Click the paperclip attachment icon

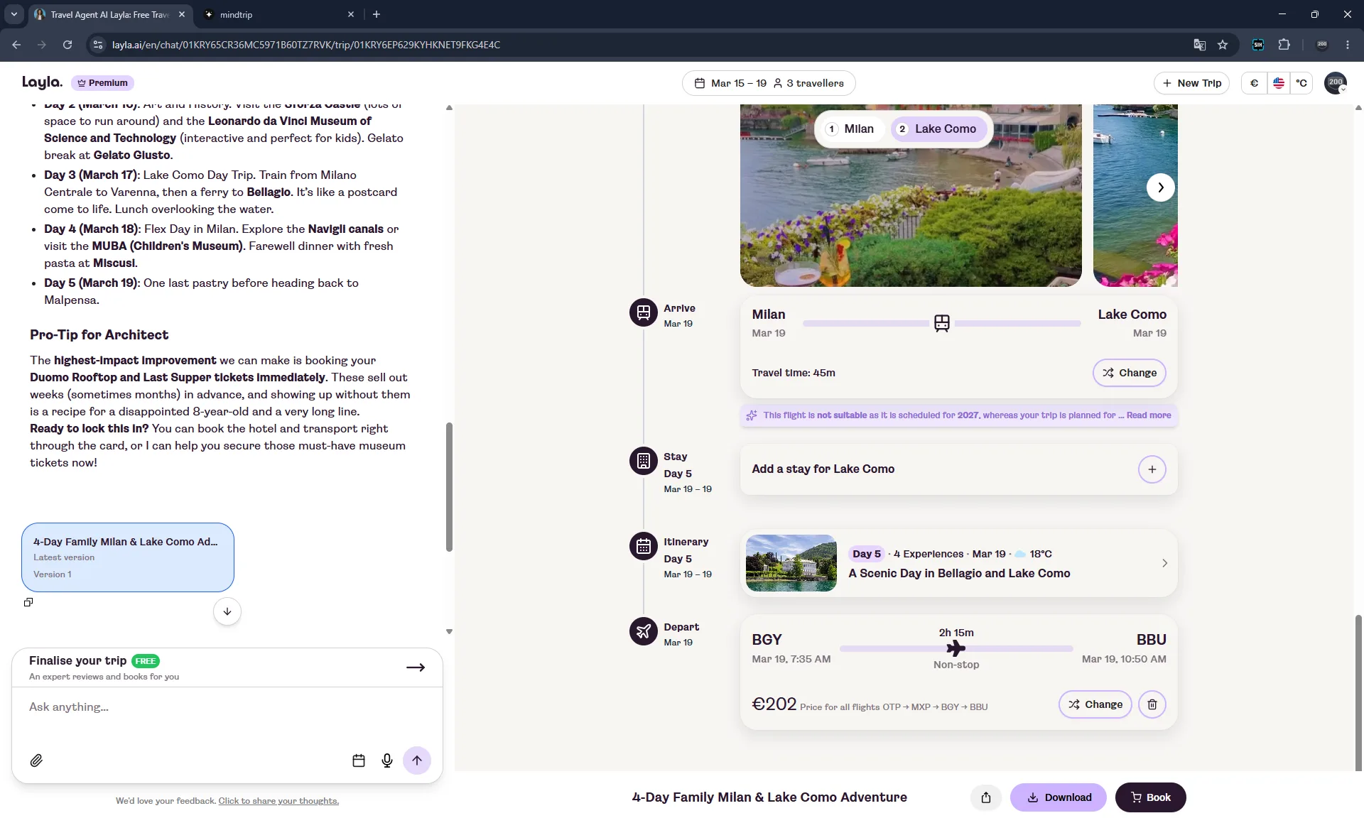pyautogui.click(x=36, y=760)
